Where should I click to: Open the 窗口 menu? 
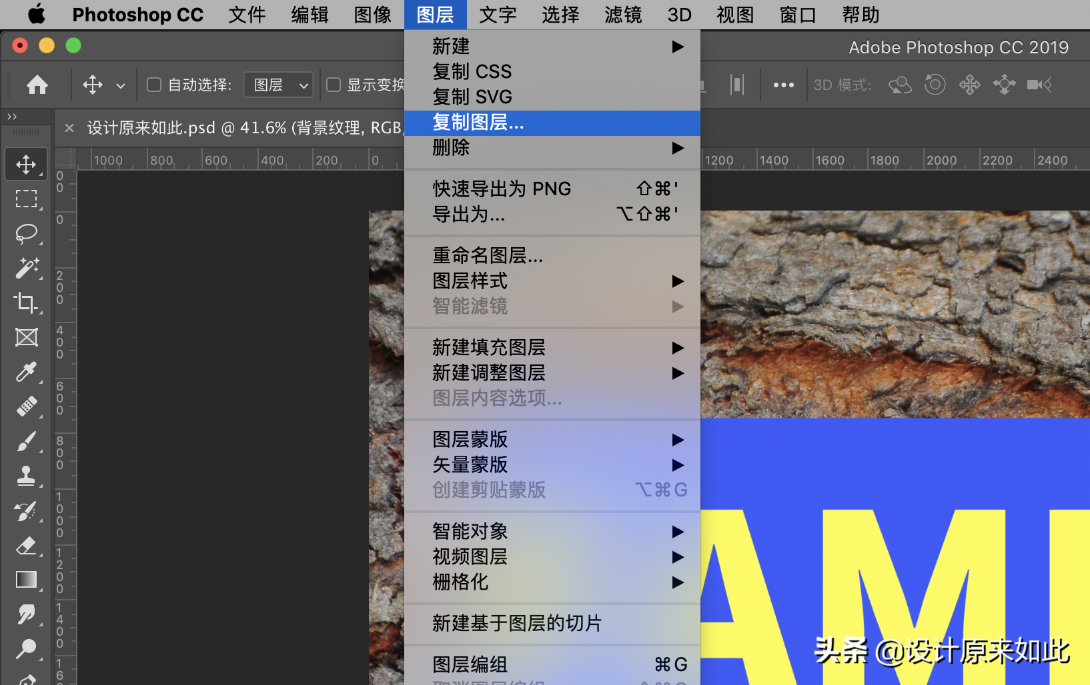point(798,15)
